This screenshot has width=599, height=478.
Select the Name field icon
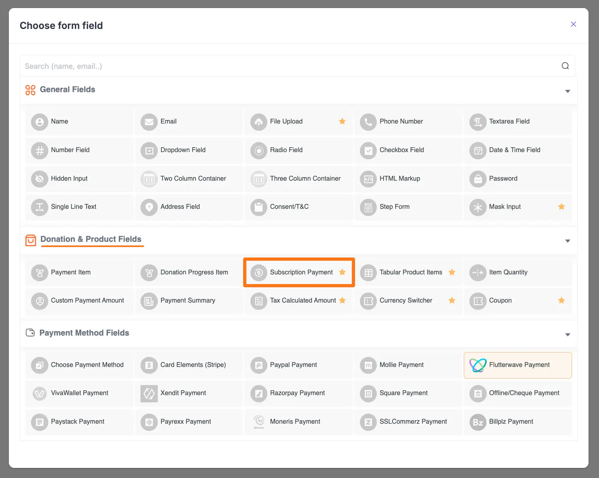(39, 122)
